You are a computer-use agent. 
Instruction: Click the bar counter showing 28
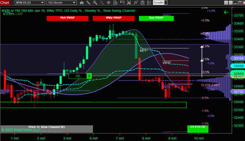(78, 76)
